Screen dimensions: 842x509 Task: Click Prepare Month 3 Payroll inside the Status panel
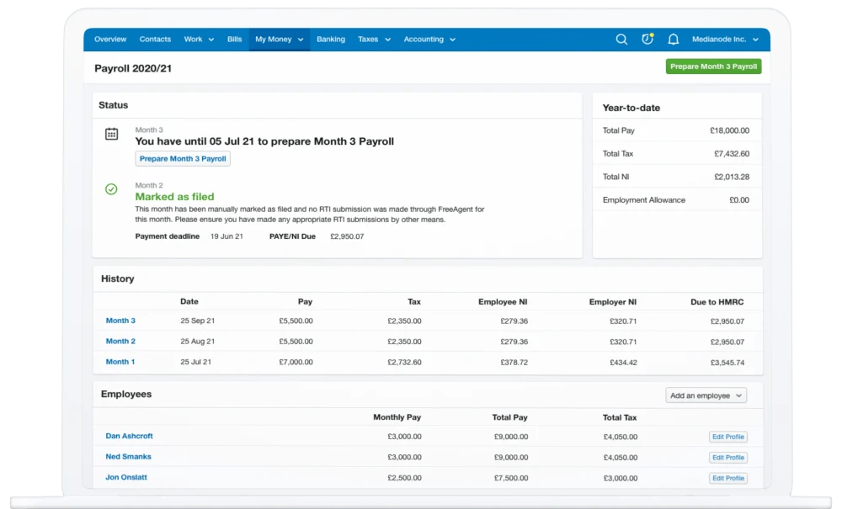[x=183, y=158]
